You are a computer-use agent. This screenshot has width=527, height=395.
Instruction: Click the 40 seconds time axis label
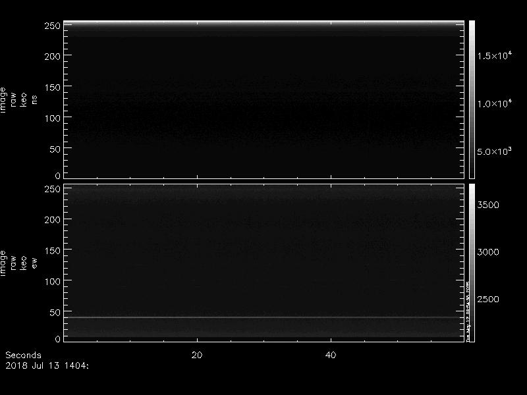[331, 355]
